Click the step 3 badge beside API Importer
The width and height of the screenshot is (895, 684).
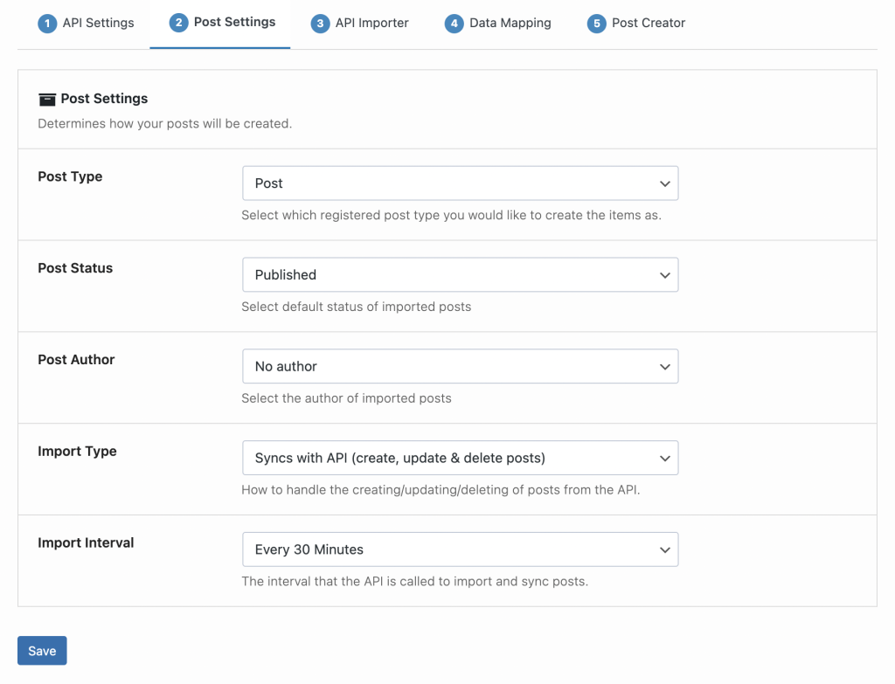pyautogui.click(x=318, y=23)
